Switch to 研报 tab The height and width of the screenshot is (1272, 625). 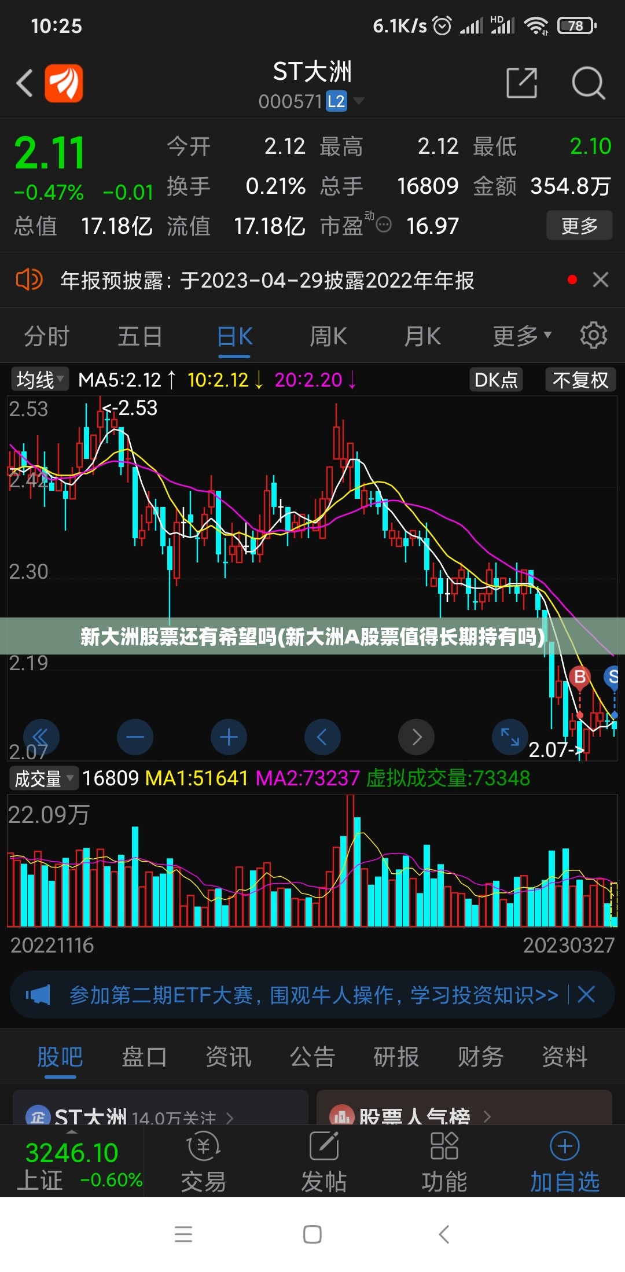[396, 1057]
